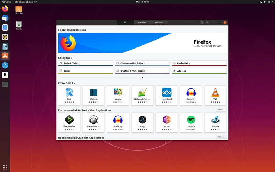The image size is (275, 172).
Task: Click More for Recommended Graphics Applications
Action: pos(221,137)
